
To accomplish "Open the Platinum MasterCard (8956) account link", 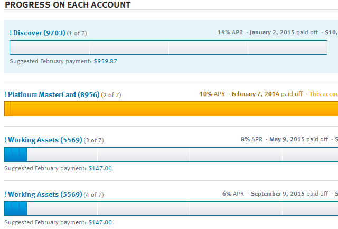I will point(54,95).
